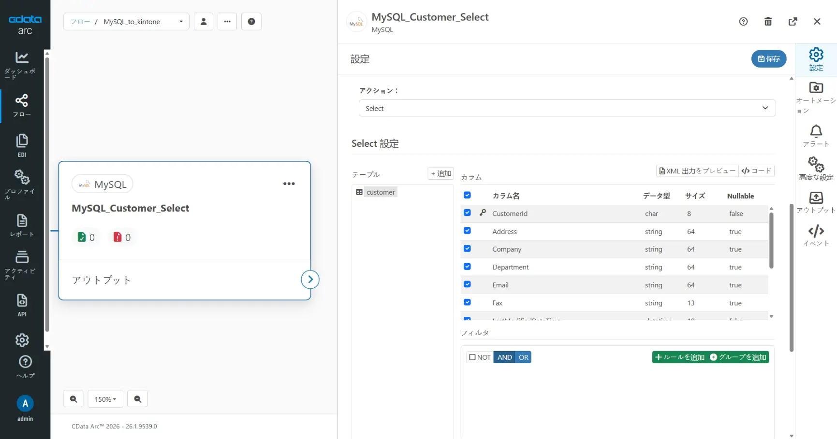
Task: Click the trash icon to delete connector
Action: tap(768, 22)
